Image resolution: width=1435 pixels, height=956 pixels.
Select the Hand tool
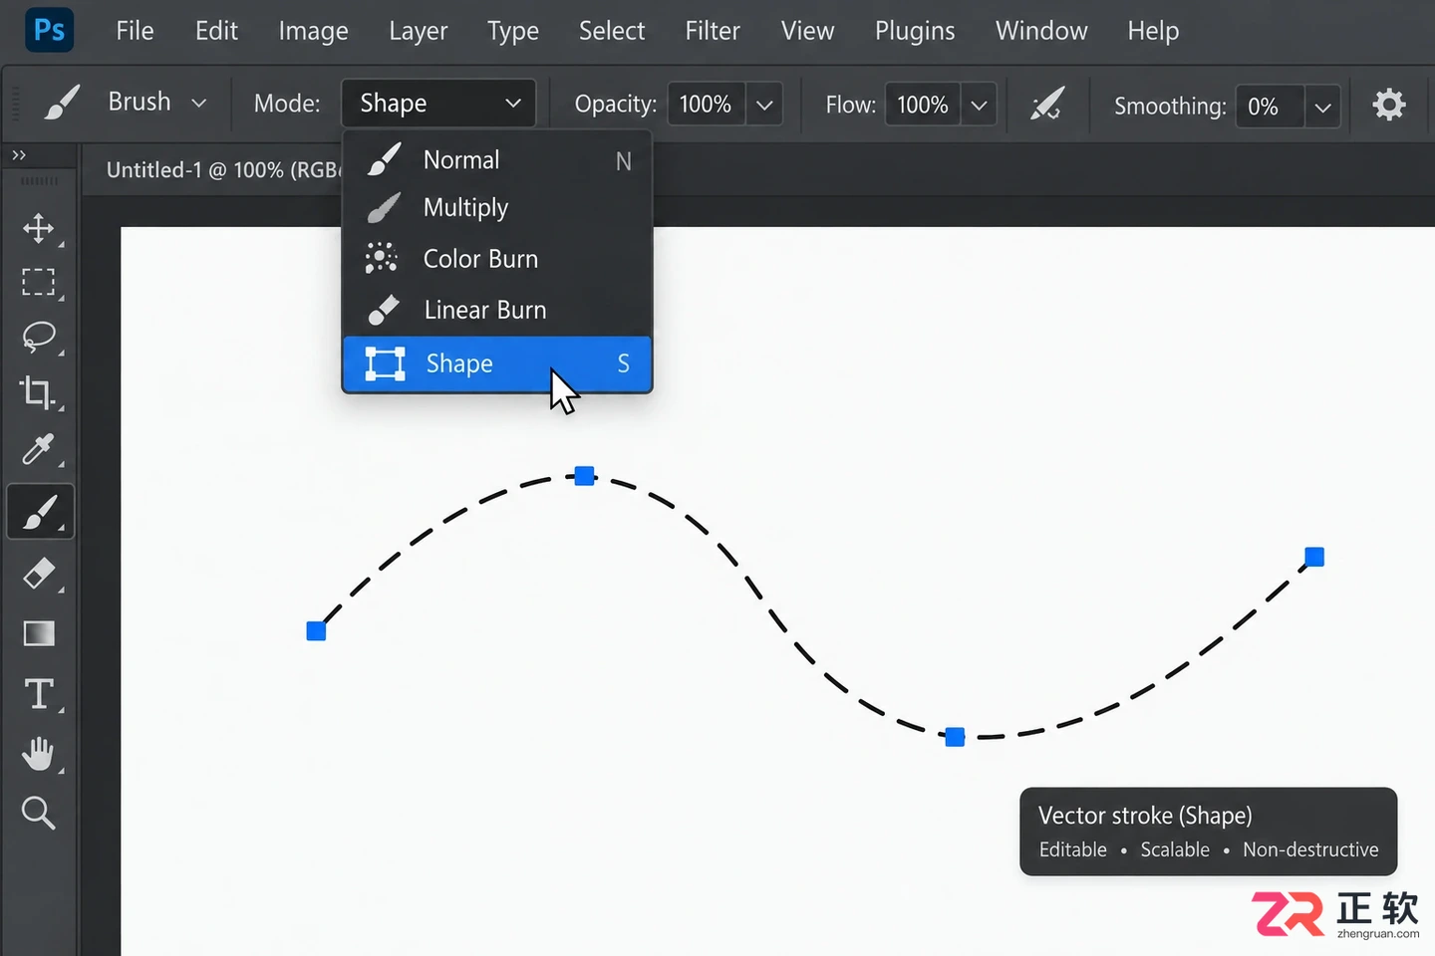click(39, 754)
